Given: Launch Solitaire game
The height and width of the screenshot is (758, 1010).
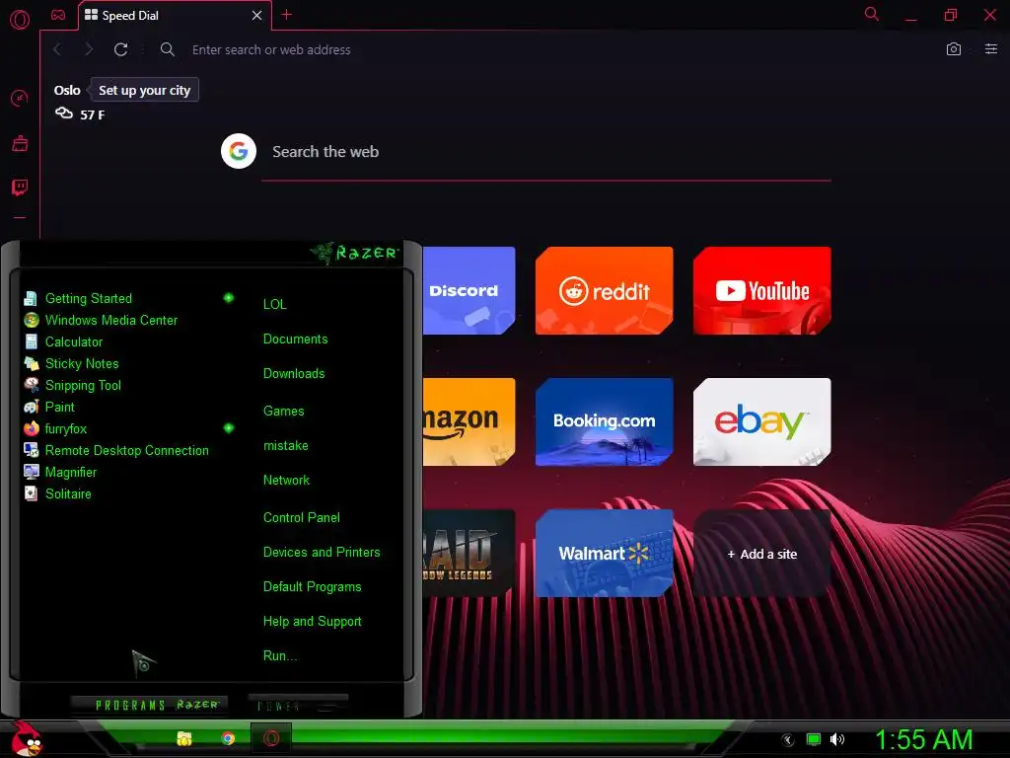Looking at the screenshot, I should pyautogui.click(x=68, y=493).
